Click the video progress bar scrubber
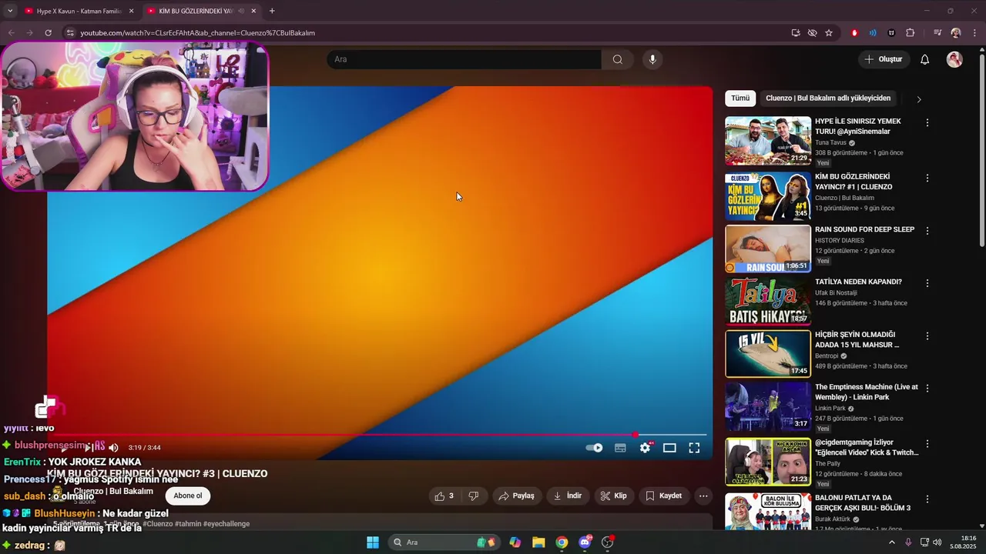This screenshot has height=554, width=986. (636, 436)
